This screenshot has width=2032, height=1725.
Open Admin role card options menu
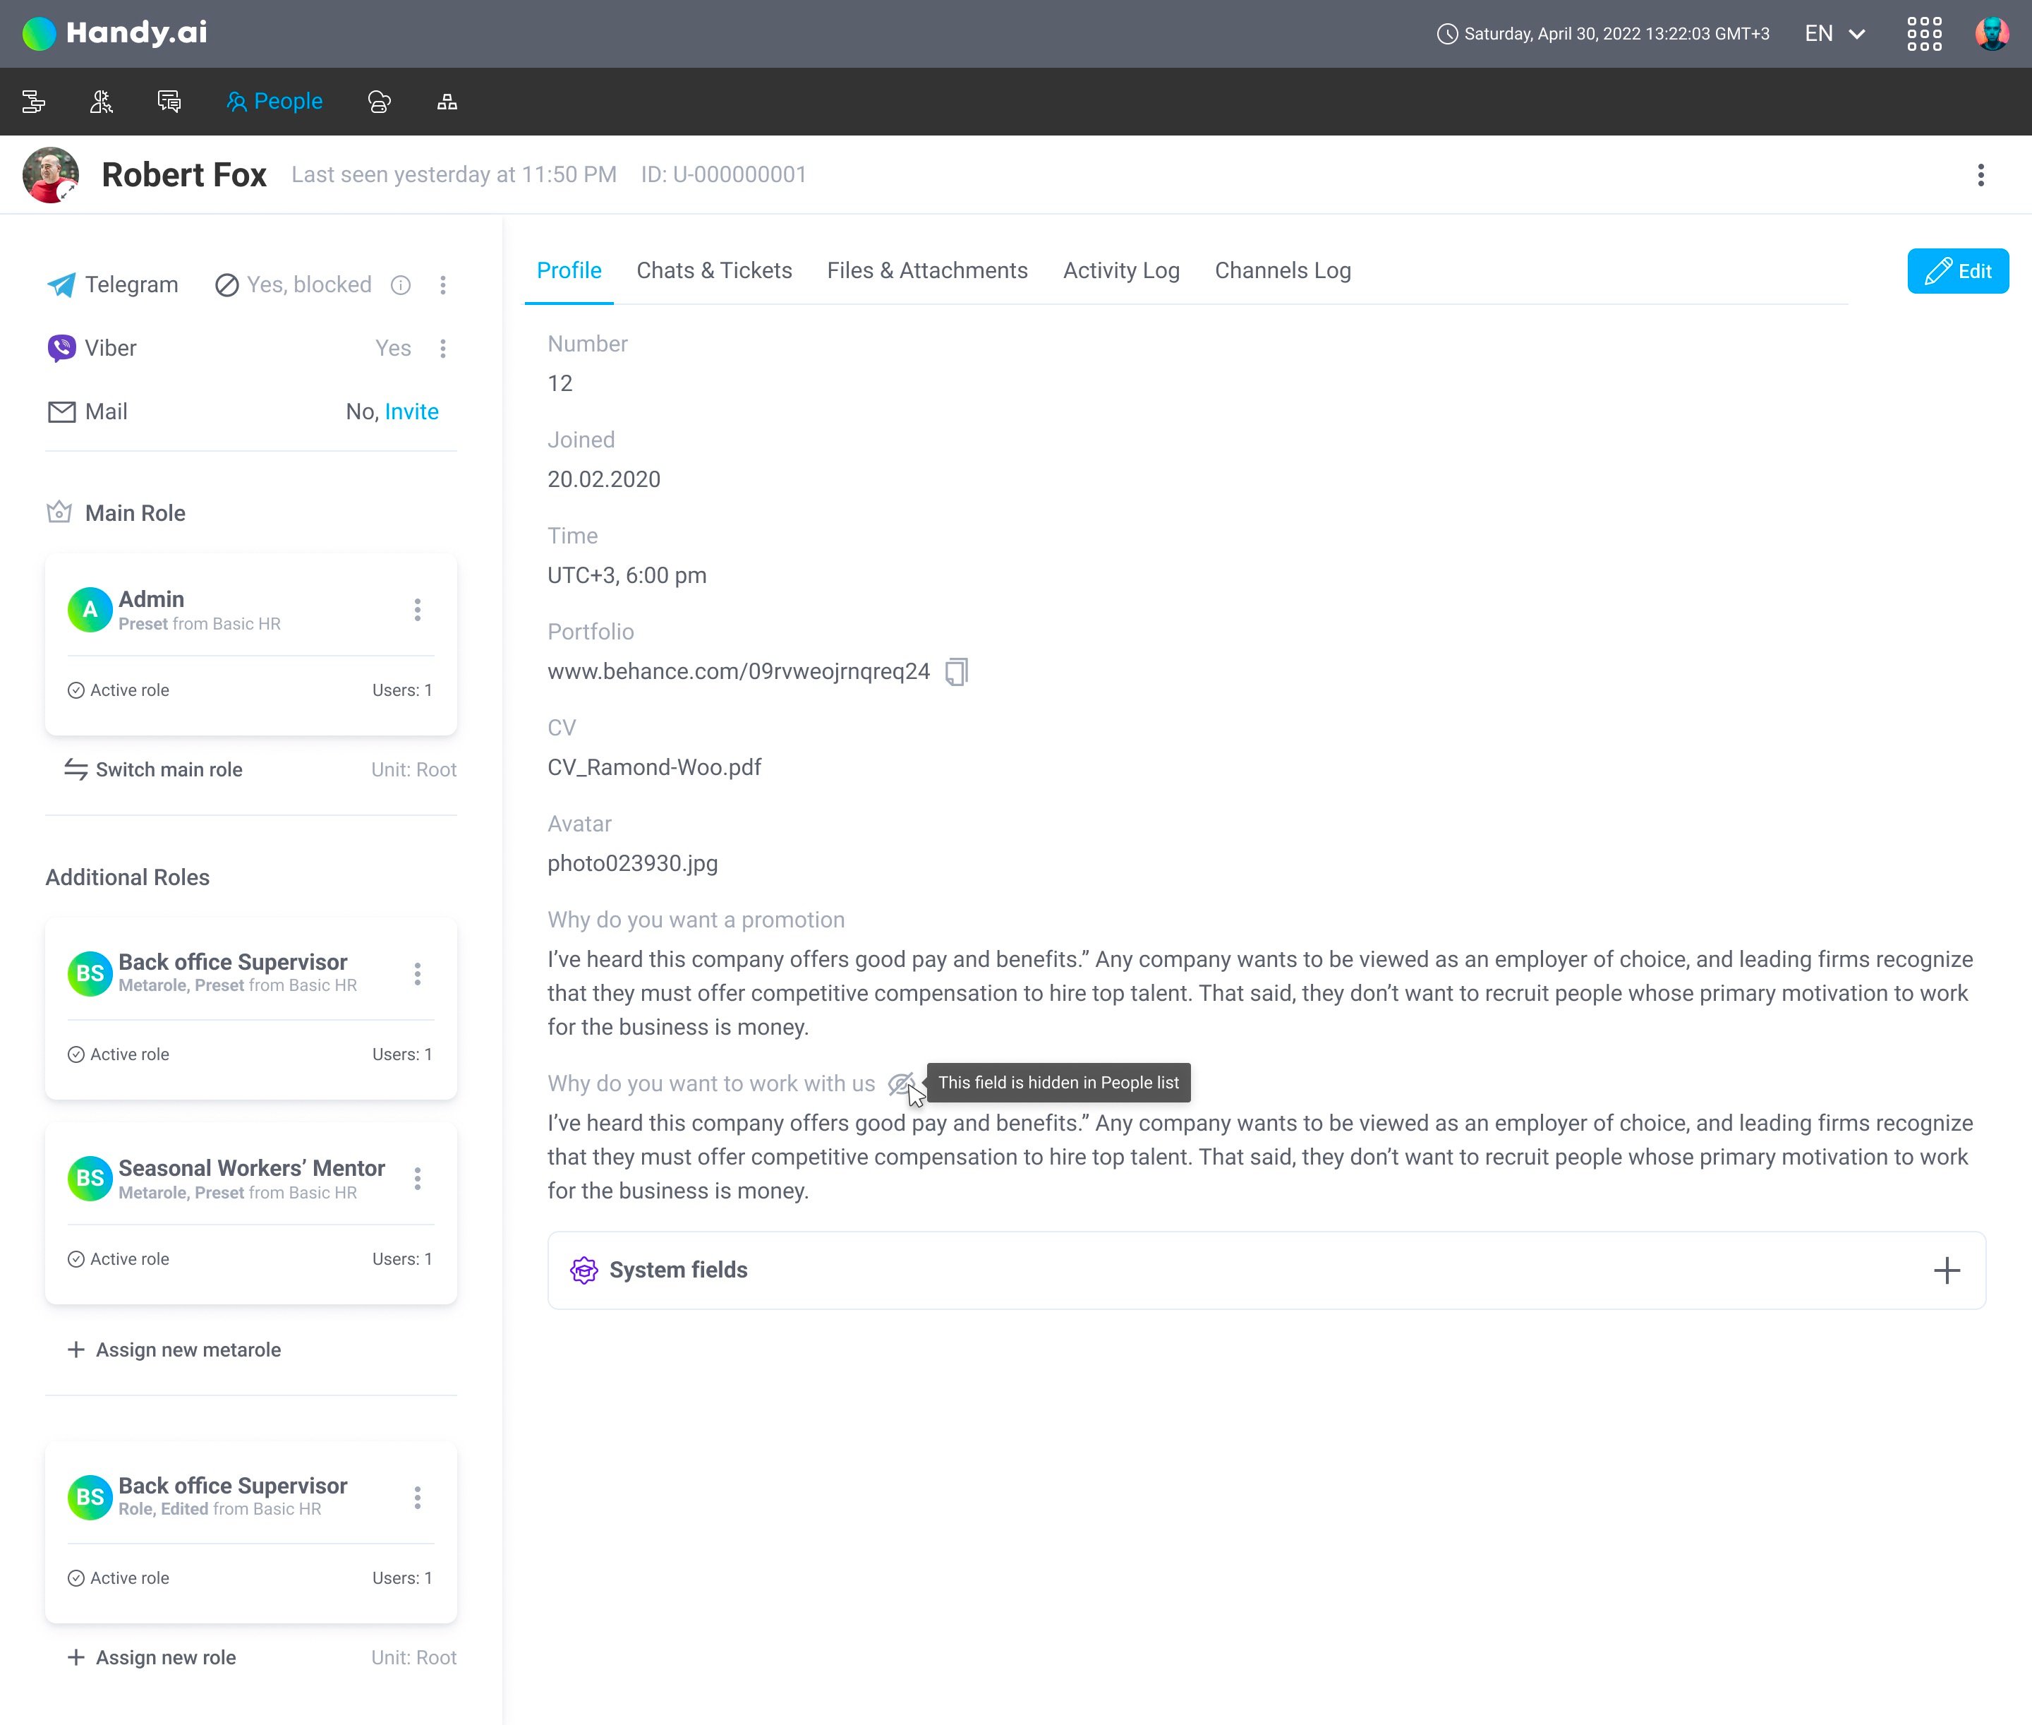pos(418,611)
